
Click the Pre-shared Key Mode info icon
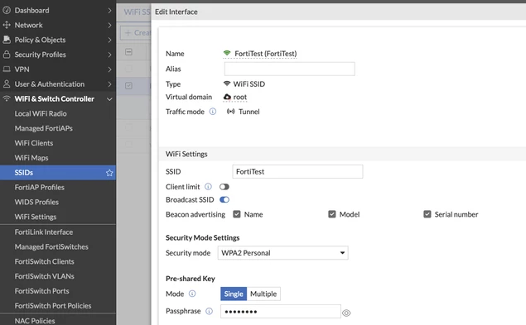click(x=192, y=294)
